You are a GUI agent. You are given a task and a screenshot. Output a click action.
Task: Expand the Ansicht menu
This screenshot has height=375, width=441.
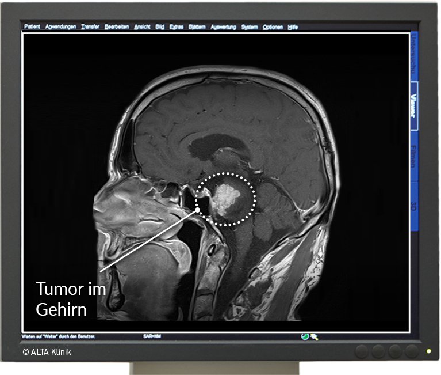coord(143,27)
